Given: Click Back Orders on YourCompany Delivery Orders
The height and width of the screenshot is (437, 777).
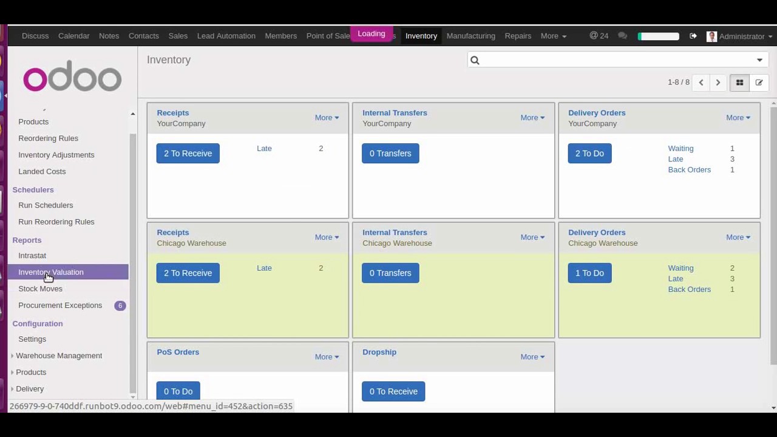Looking at the screenshot, I should pos(689,170).
